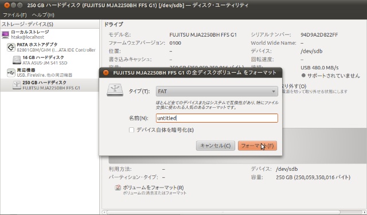Select 16 GB ハードディスク tree row
The height and width of the screenshot is (215, 367).
(50, 60)
